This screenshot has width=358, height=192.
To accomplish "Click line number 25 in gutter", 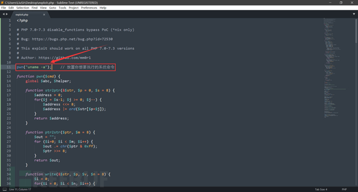I will pyautogui.click(x=9, y=132).
